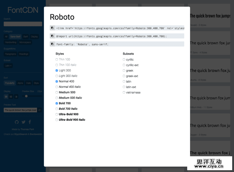Image resolution: width=234 pixels, height=172 pixels.
Task: Copy the @import url code
Action: point(52,36)
